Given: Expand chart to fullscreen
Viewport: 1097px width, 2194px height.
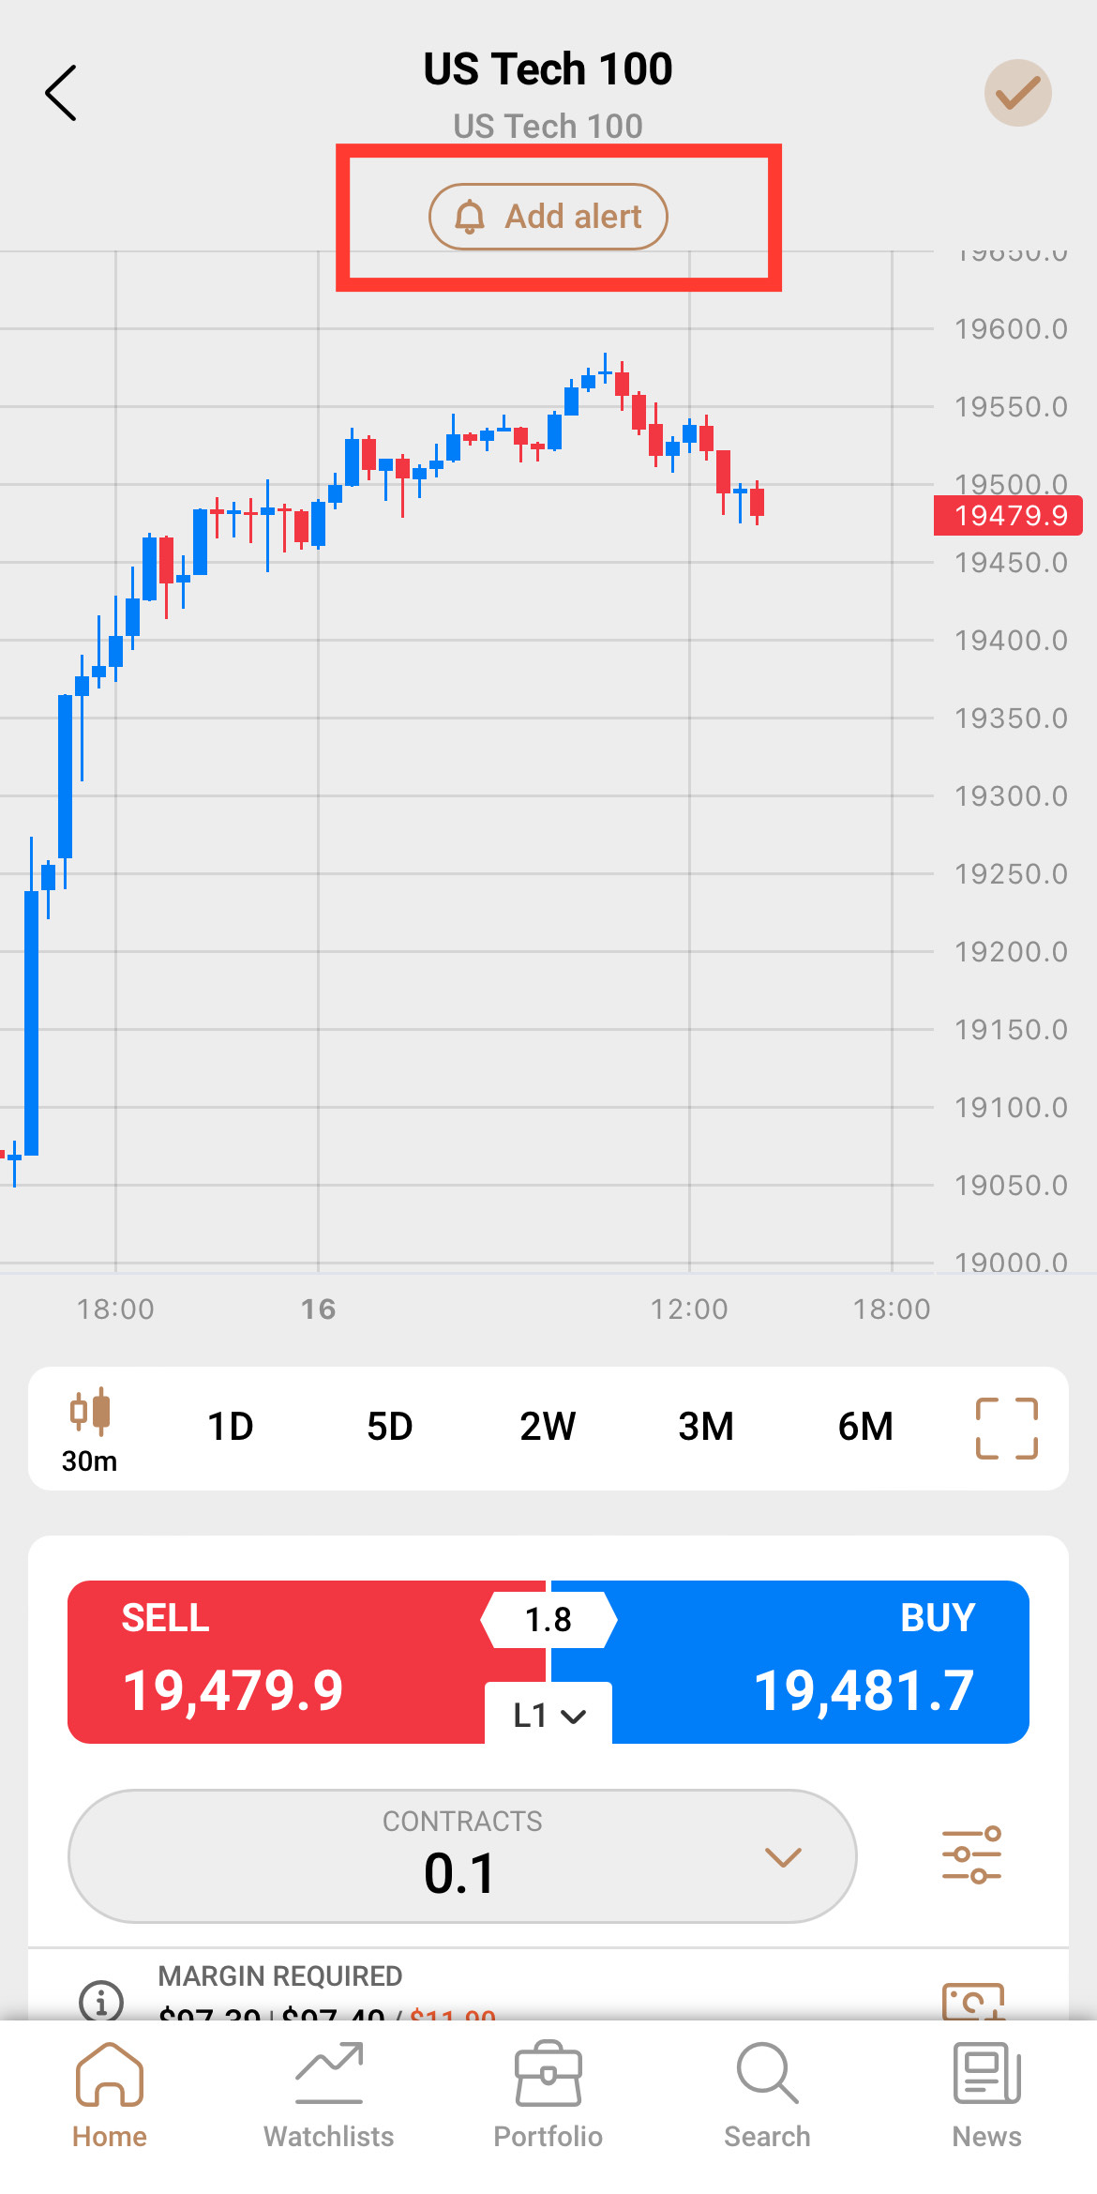Looking at the screenshot, I should 1006,1428.
